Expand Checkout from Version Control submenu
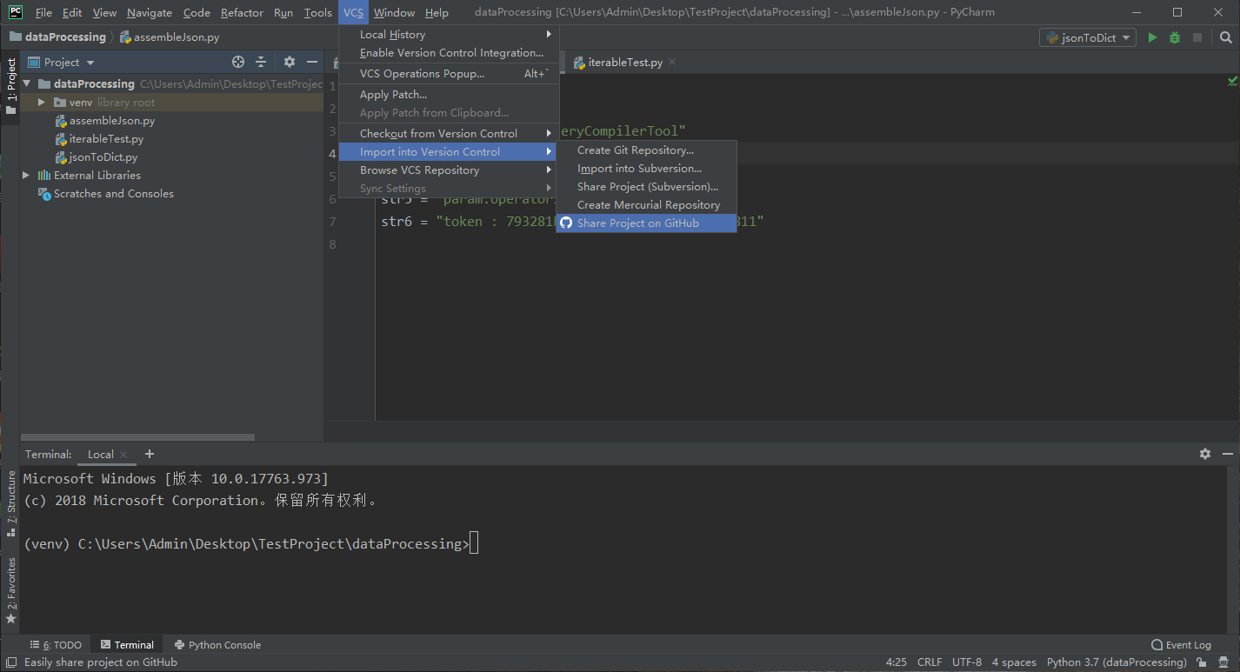 449,133
